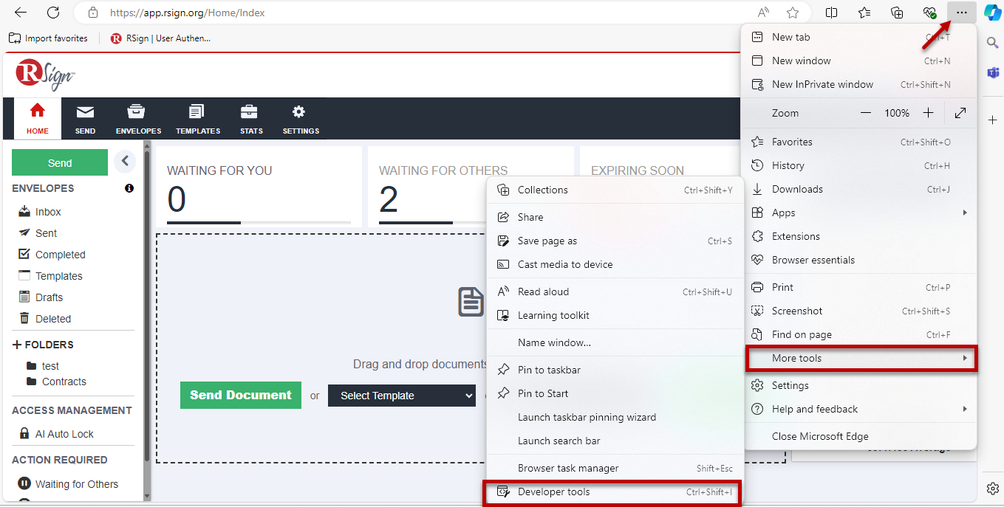
Task: Open Read aloud icon in address bar
Action: click(763, 13)
